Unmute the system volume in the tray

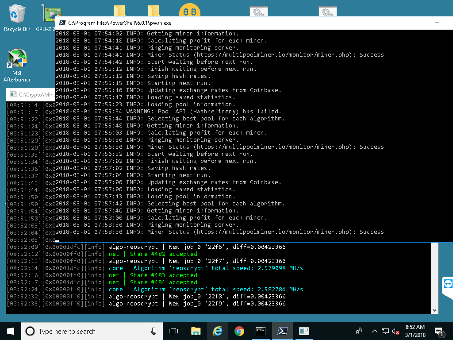click(395, 331)
